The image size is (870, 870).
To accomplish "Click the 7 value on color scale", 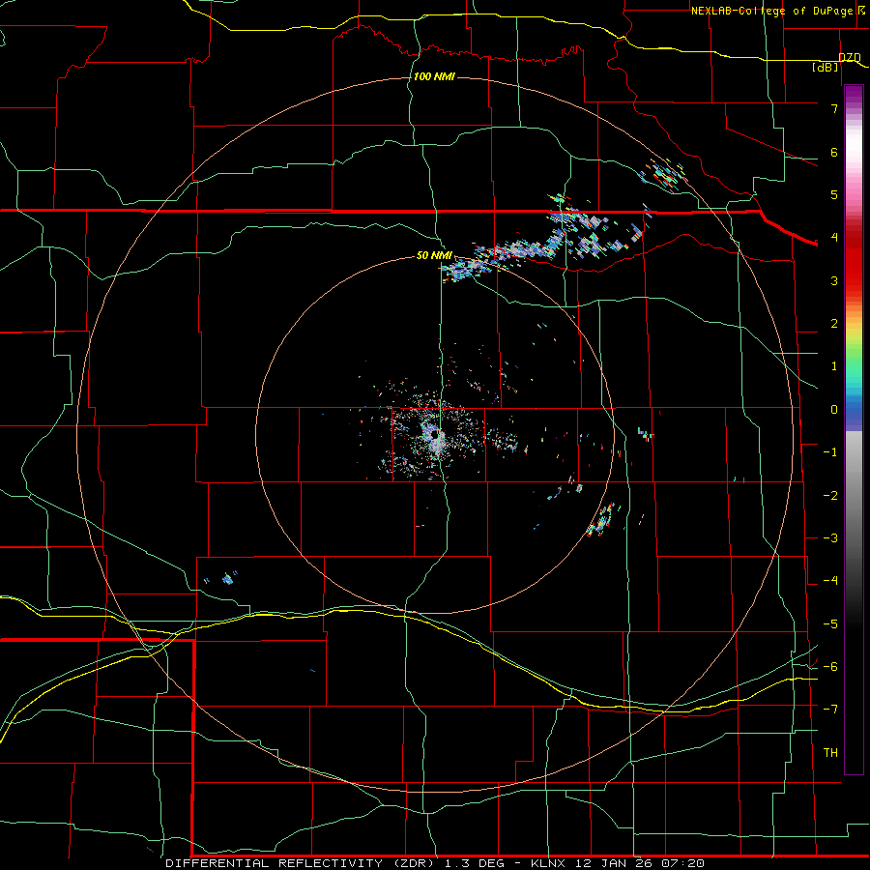I will 834,108.
